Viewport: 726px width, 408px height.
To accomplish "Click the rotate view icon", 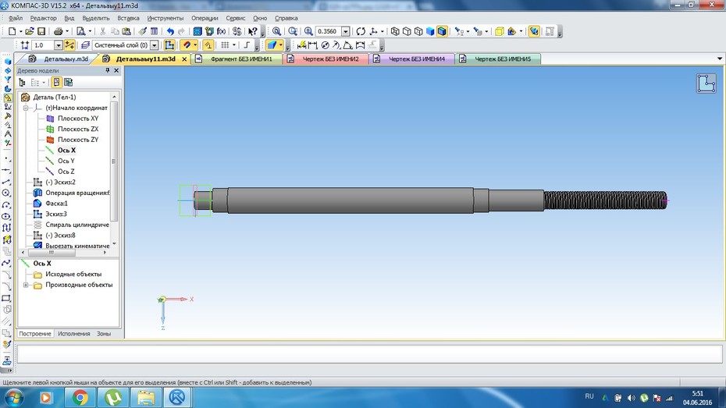I will (361, 31).
